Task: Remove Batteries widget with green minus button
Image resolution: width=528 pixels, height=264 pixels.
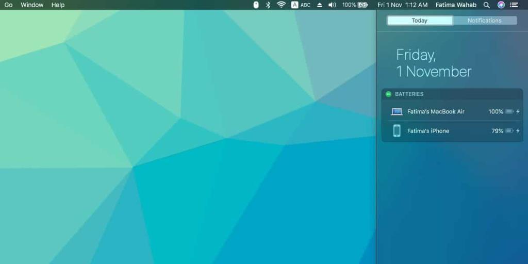Action: coord(388,94)
